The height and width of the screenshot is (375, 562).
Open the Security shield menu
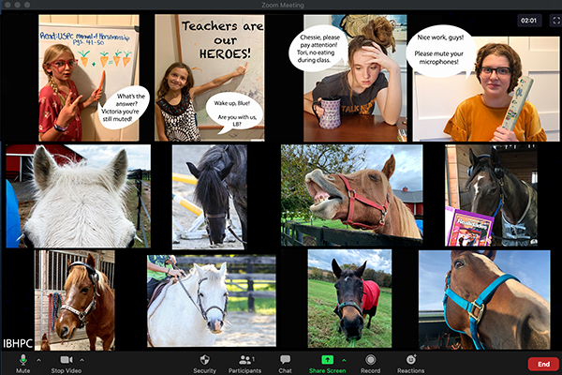204,364
